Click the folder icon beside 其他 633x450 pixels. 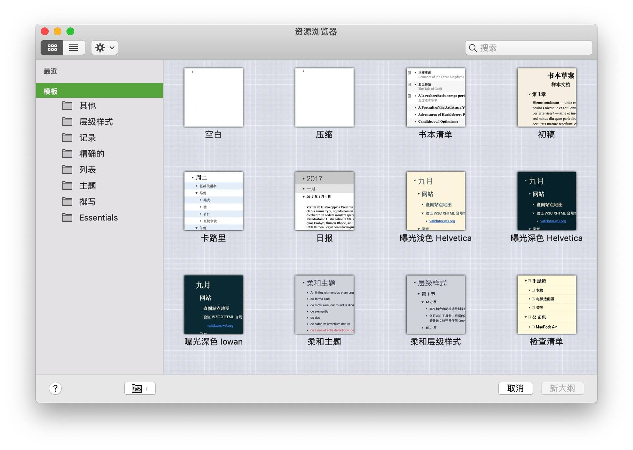click(67, 105)
